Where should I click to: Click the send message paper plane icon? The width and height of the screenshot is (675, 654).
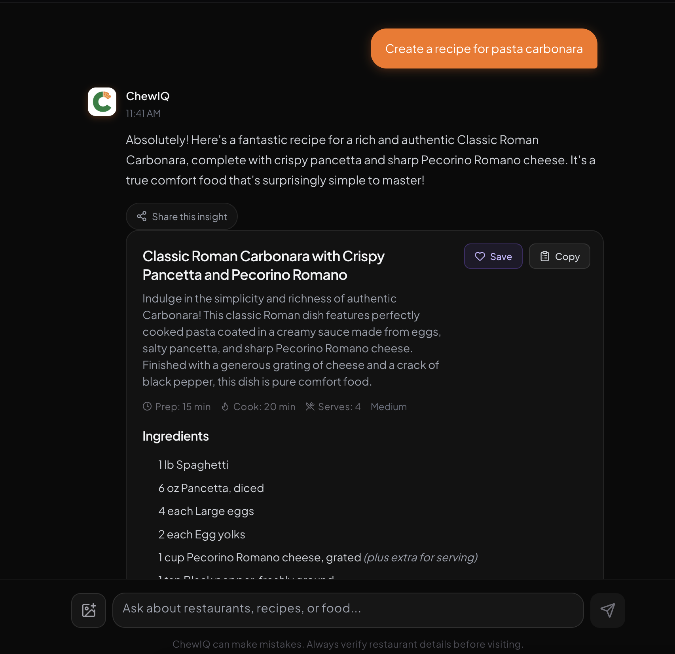click(x=607, y=610)
